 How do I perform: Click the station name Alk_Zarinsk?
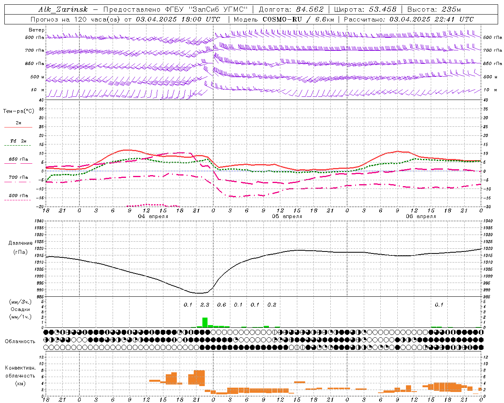pyautogui.click(x=63, y=9)
